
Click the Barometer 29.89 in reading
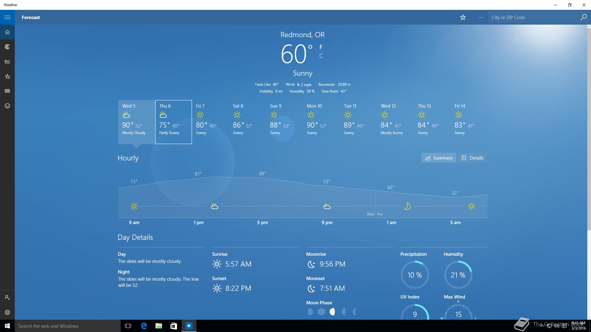334,85
